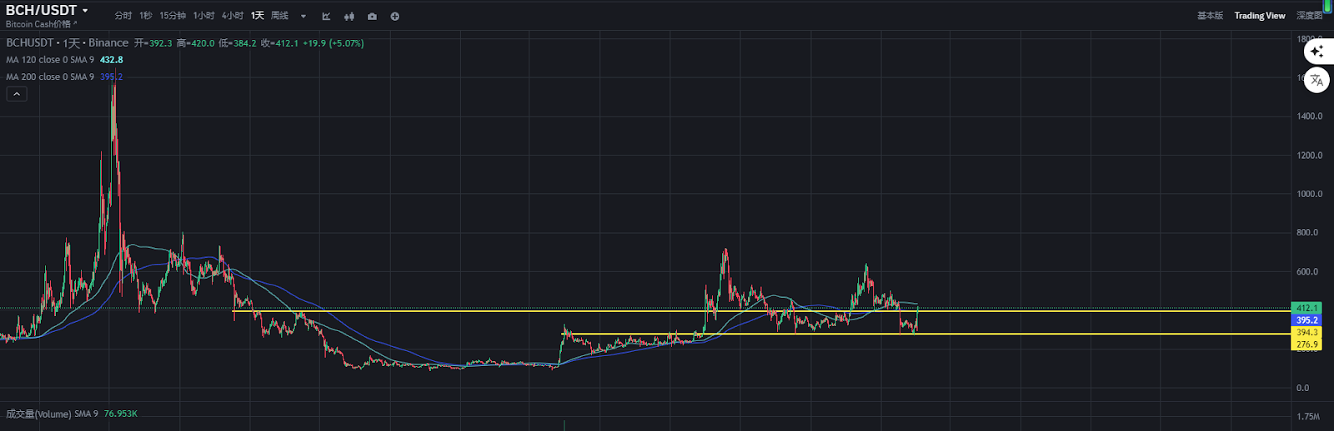Image resolution: width=1334 pixels, height=431 pixels.
Task: Click the 800.0 price axis label
Action: 1309,232
